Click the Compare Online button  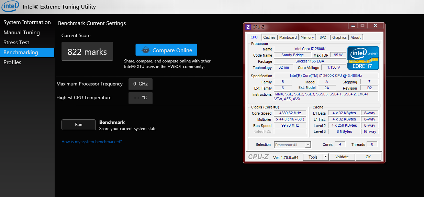[x=166, y=50]
